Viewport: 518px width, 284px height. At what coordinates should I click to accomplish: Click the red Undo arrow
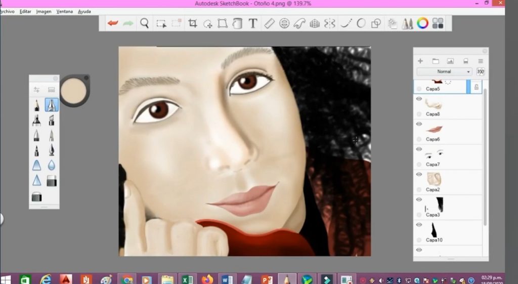[113, 23]
